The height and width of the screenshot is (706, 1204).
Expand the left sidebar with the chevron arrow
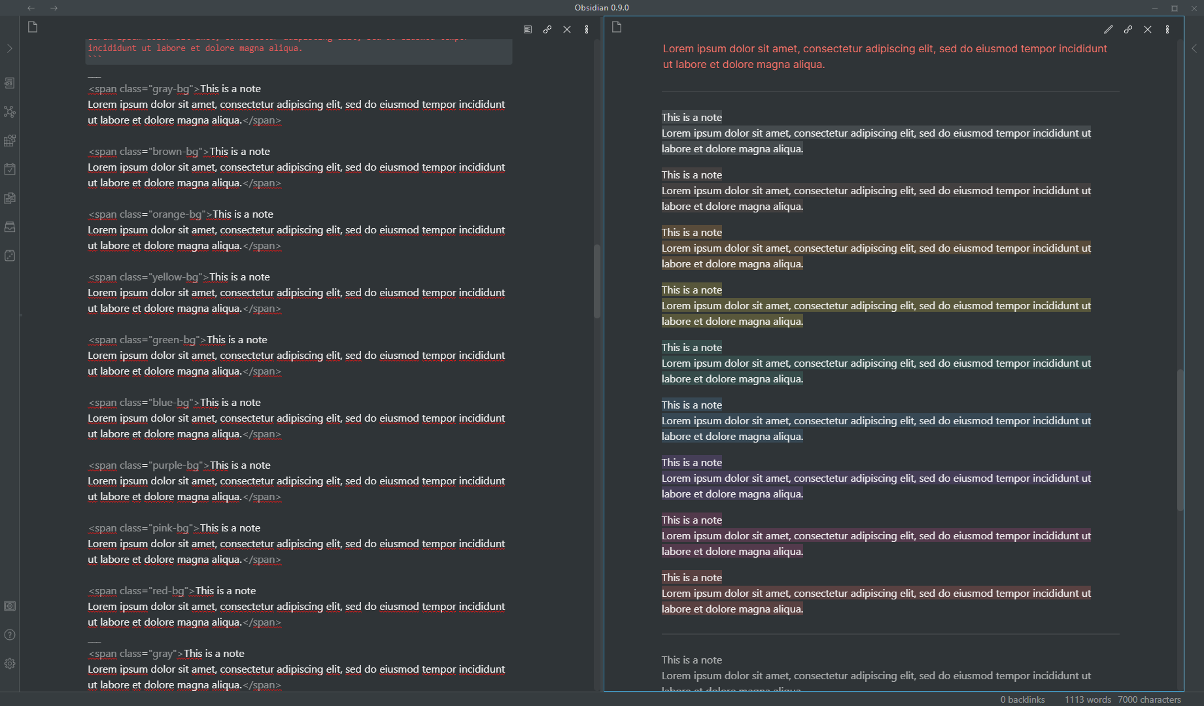10,48
